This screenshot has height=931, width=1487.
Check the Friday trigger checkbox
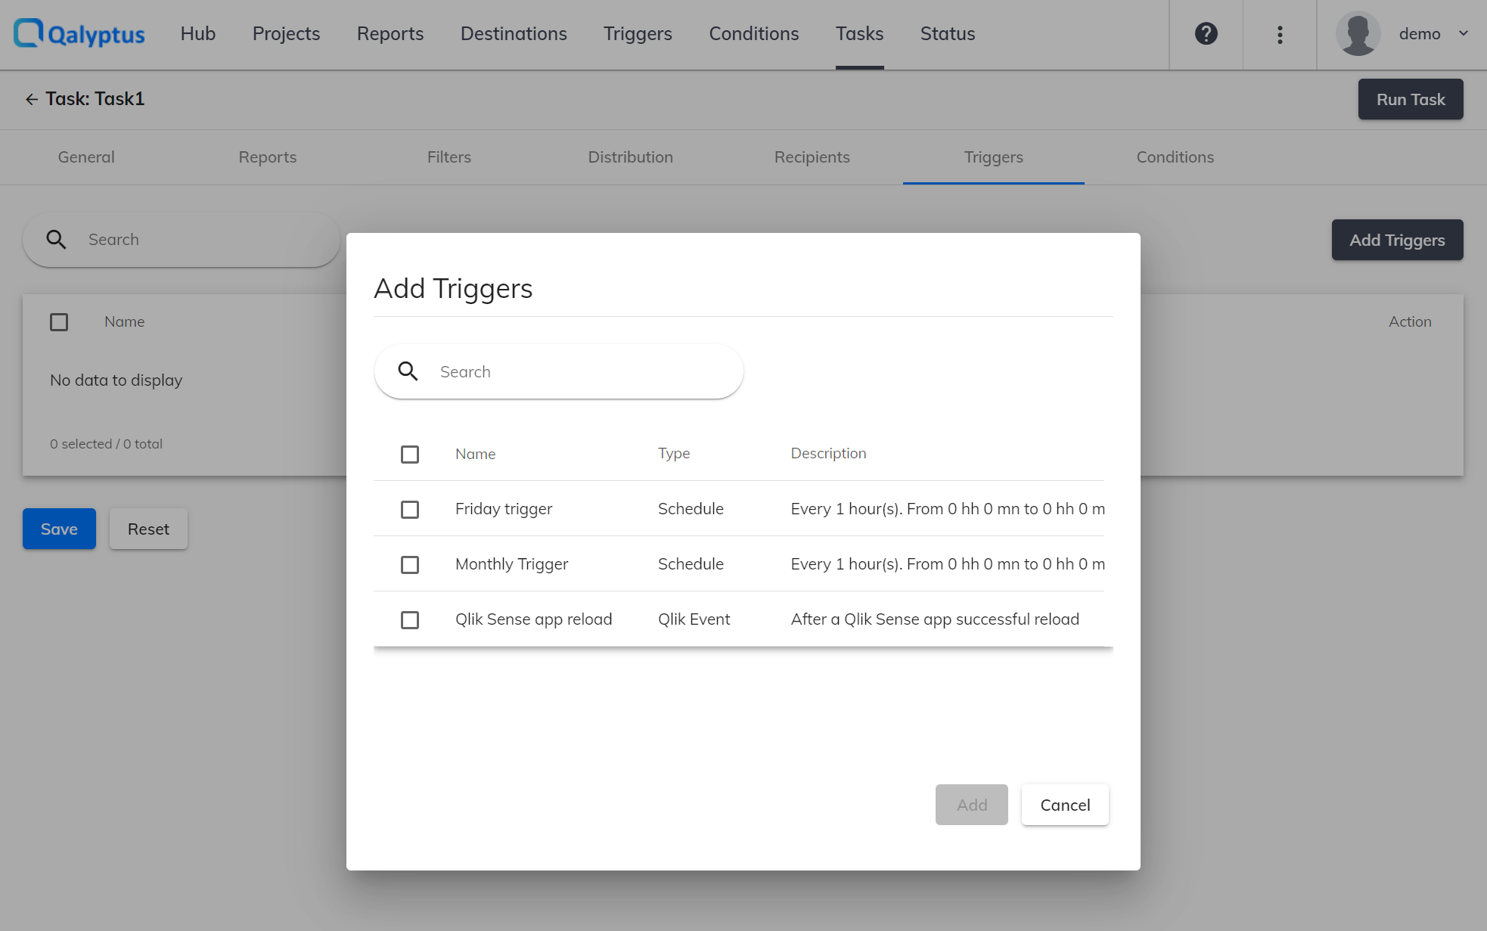click(x=410, y=510)
